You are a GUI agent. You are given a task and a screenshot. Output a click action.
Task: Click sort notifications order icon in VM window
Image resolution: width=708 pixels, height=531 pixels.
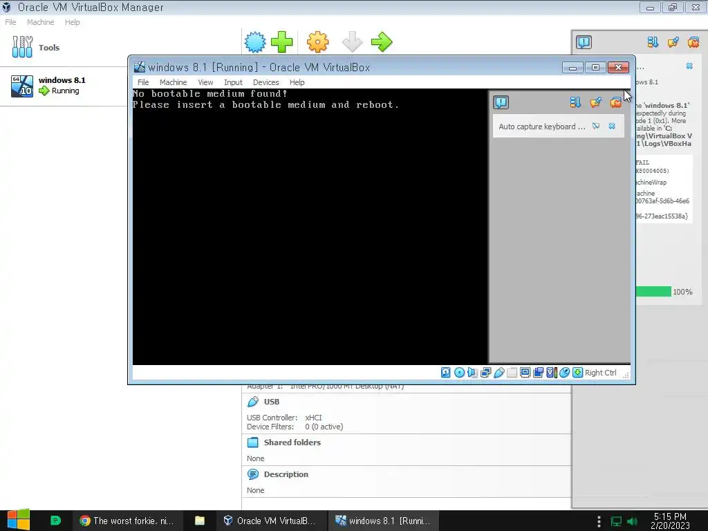pyautogui.click(x=575, y=102)
